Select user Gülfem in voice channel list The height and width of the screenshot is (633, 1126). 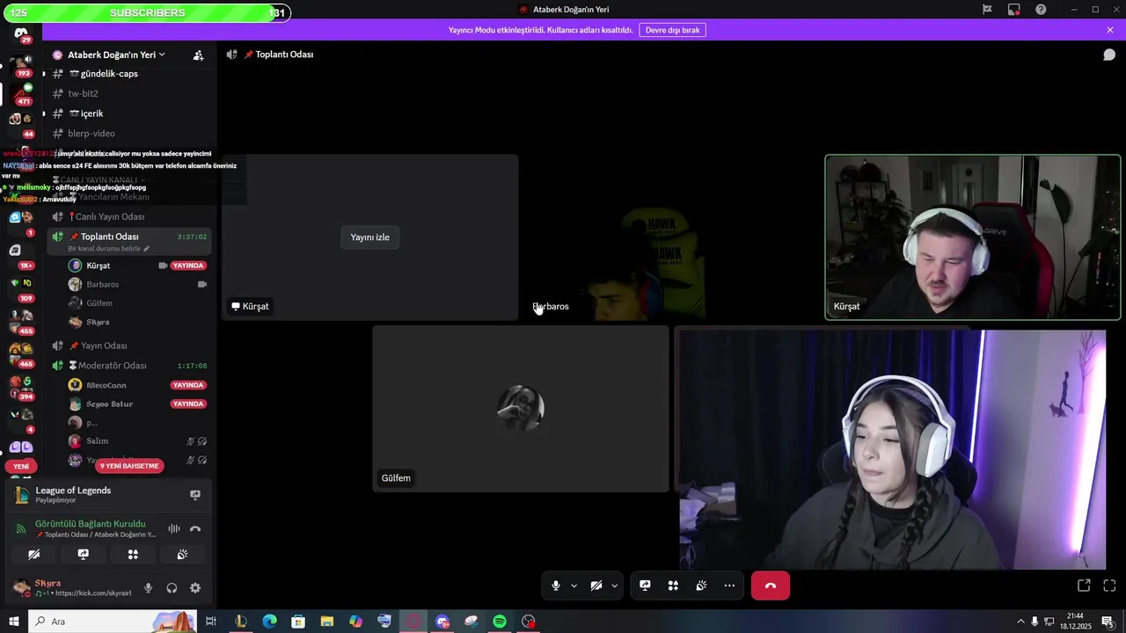click(99, 303)
